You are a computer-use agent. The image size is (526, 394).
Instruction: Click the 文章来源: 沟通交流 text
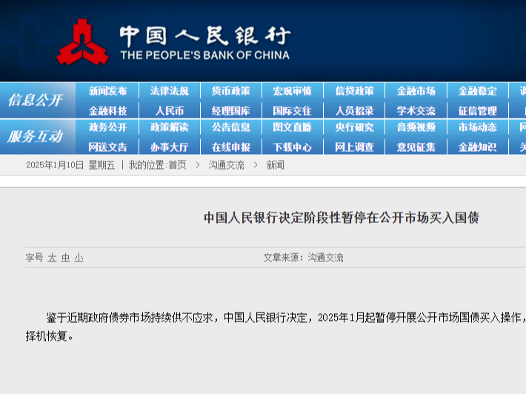click(x=303, y=258)
